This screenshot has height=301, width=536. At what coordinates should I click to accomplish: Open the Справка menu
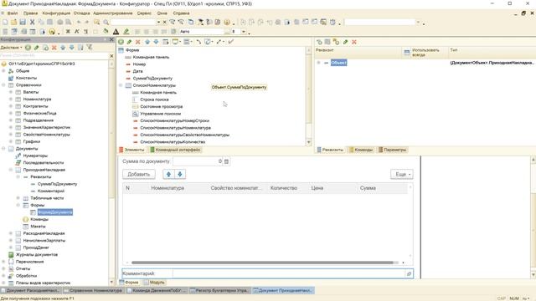[181, 13]
